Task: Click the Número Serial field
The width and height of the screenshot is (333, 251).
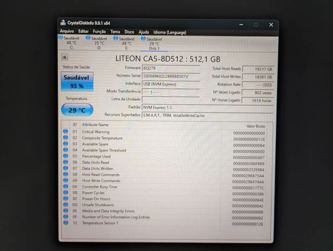Action: [171, 76]
